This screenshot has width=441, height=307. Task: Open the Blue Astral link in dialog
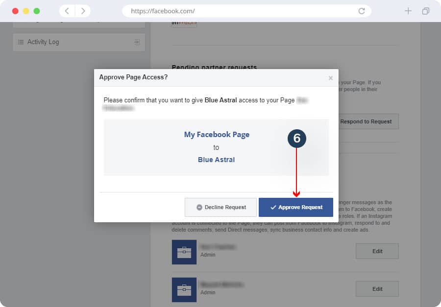coord(216,160)
